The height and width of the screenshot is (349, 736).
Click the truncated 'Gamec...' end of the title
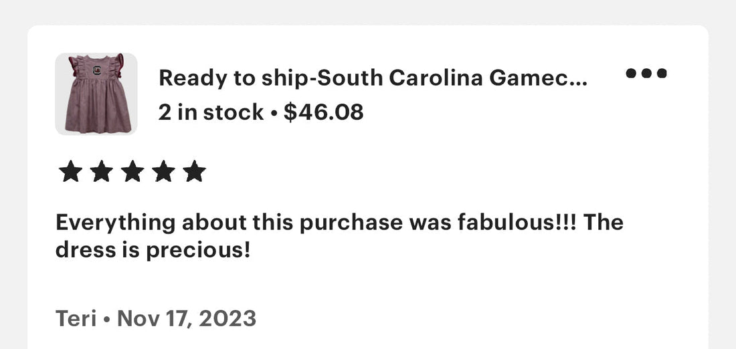[x=538, y=78]
